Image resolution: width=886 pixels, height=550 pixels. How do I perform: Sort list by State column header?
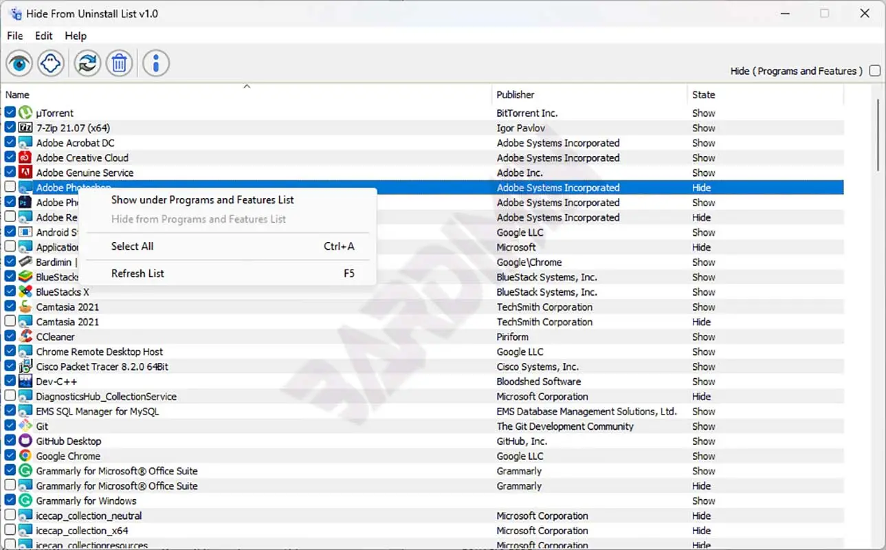pos(703,95)
